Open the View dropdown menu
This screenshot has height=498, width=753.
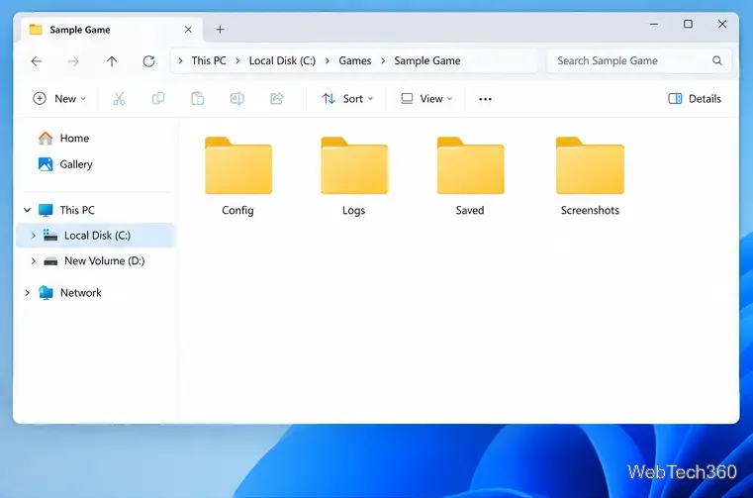point(426,99)
